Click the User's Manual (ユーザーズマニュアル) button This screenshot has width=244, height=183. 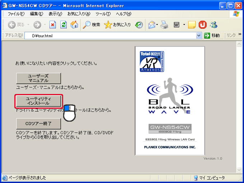click(38, 78)
